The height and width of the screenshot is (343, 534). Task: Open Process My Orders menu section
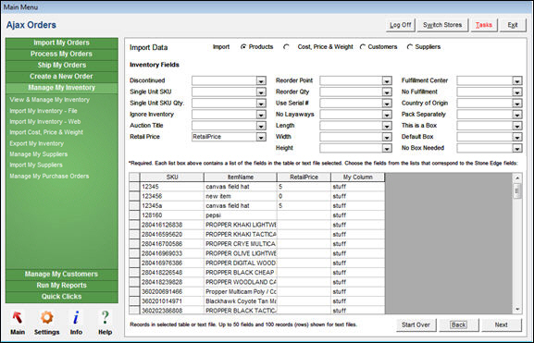62,55
